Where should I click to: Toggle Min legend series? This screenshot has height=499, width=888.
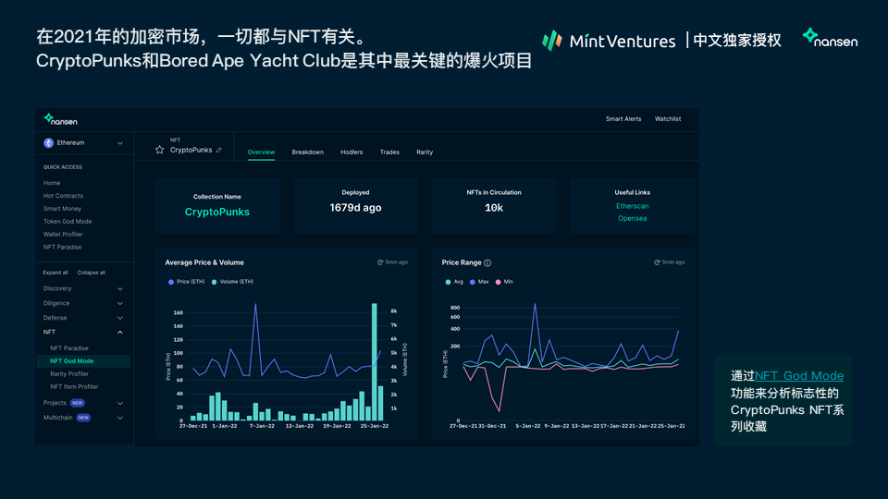(x=504, y=282)
